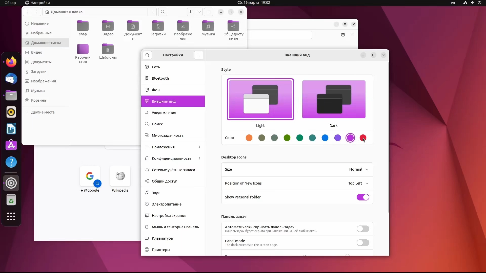Open the Сеть settings page

[x=173, y=67]
